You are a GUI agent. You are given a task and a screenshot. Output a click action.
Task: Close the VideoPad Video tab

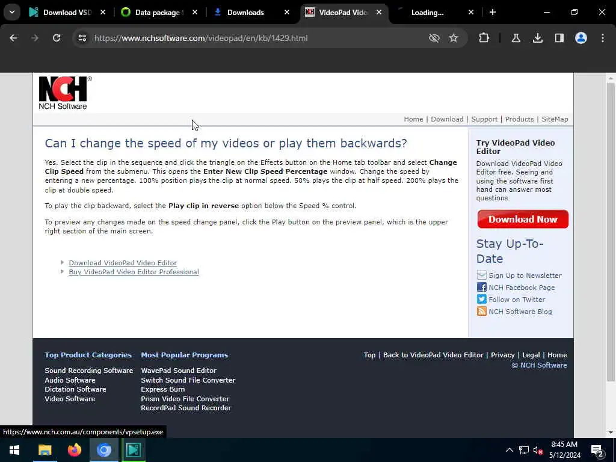click(x=379, y=12)
